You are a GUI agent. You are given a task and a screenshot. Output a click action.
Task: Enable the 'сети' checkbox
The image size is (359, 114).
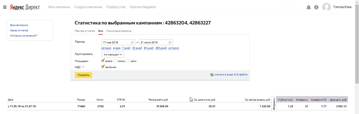click(x=128, y=61)
